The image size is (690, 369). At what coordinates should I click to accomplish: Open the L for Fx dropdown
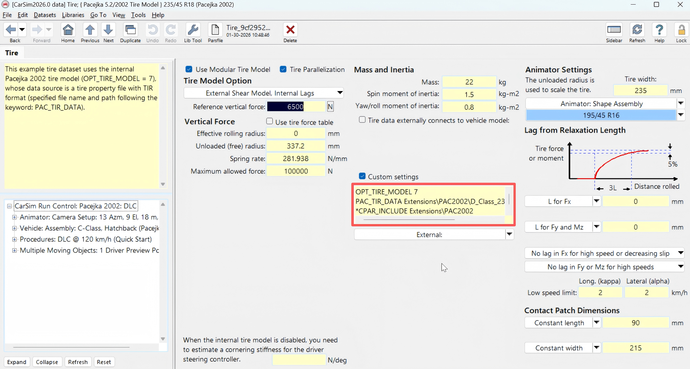coord(597,201)
